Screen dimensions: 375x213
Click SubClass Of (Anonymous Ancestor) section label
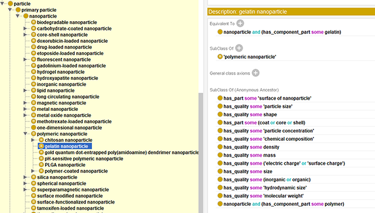[x=244, y=90]
